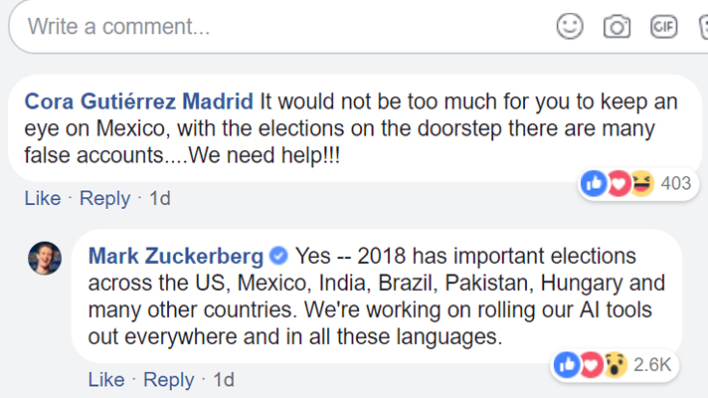The width and height of the screenshot is (708, 398).
Task: Open Mark Zuckerberg's profile name link
Action: coord(175,256)
